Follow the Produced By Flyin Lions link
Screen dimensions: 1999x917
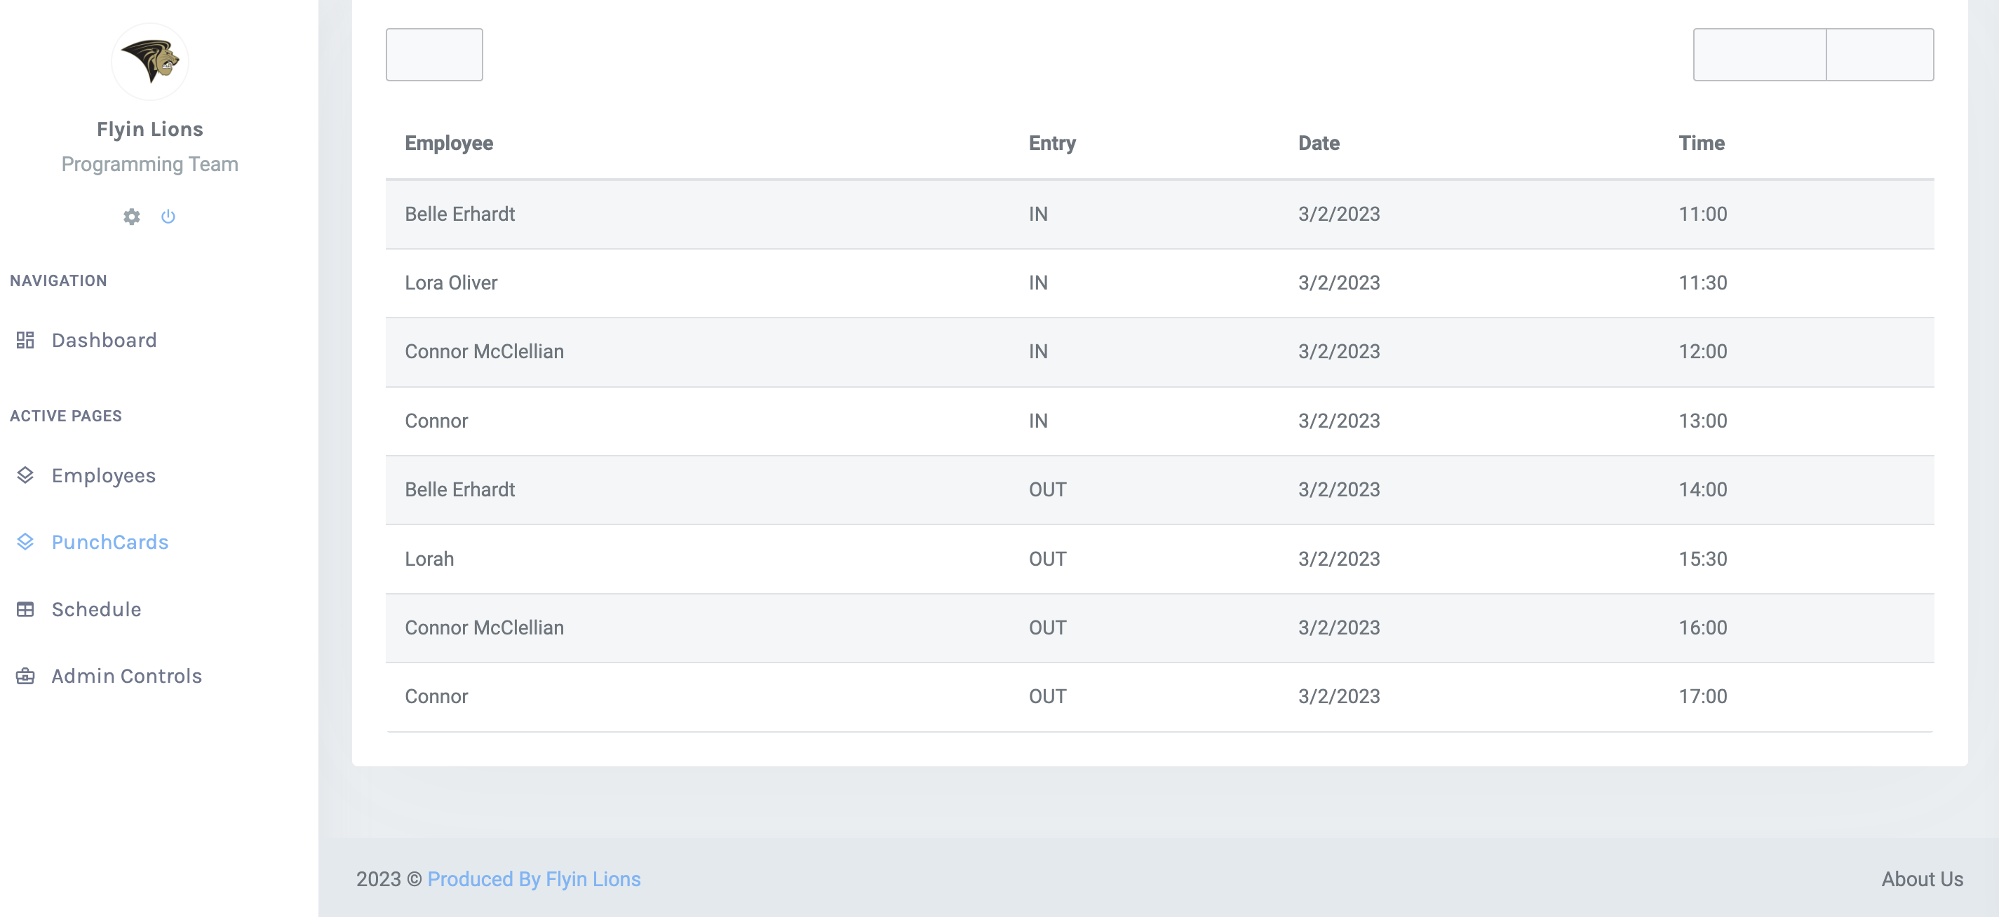534,878
